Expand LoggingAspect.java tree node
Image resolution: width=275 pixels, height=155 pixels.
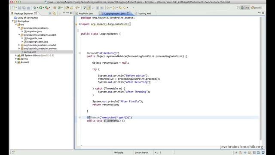(x=22, y=42)
